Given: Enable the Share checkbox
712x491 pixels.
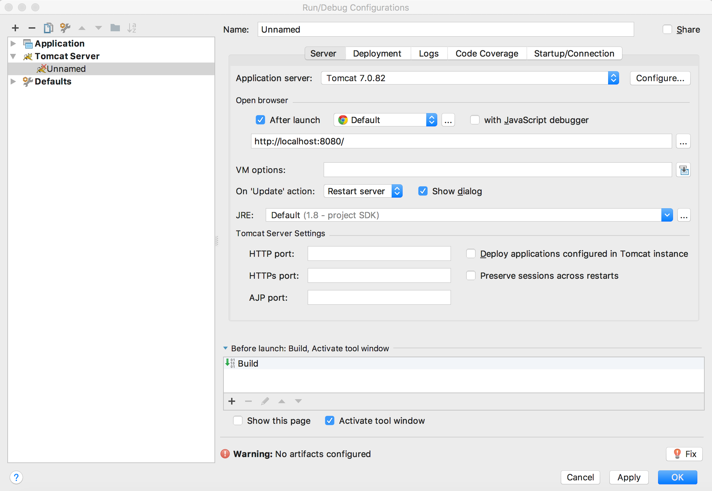Looking at the screenshot, I should (667, 30).
